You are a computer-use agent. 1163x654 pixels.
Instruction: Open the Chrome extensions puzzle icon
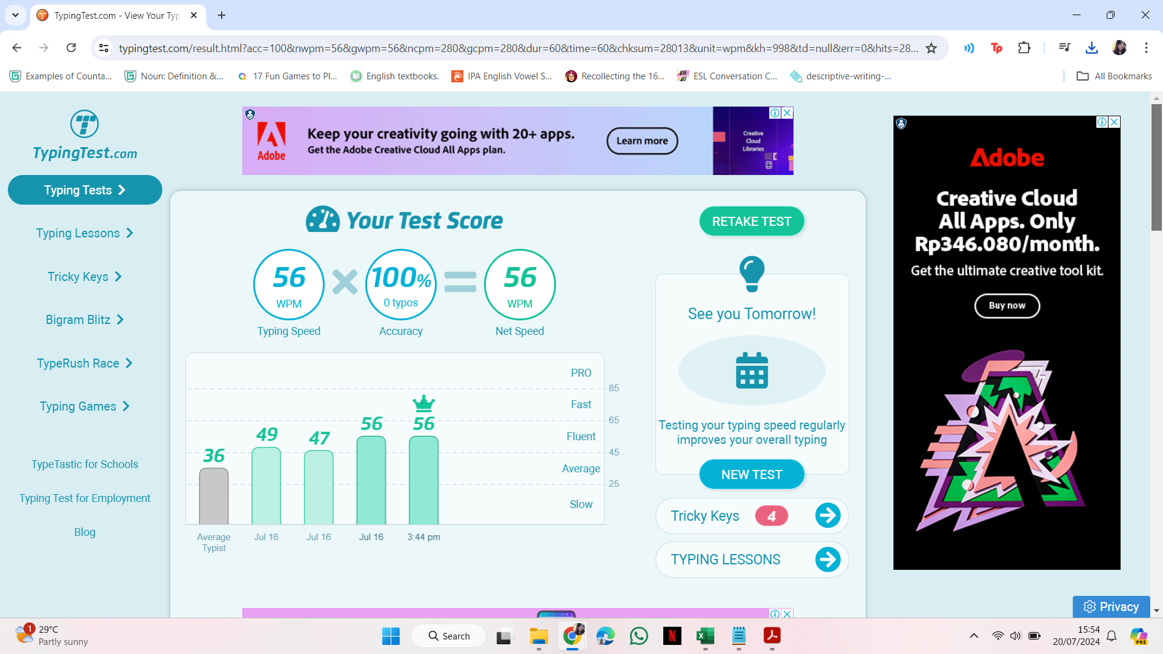click(x=1024, y=48)
